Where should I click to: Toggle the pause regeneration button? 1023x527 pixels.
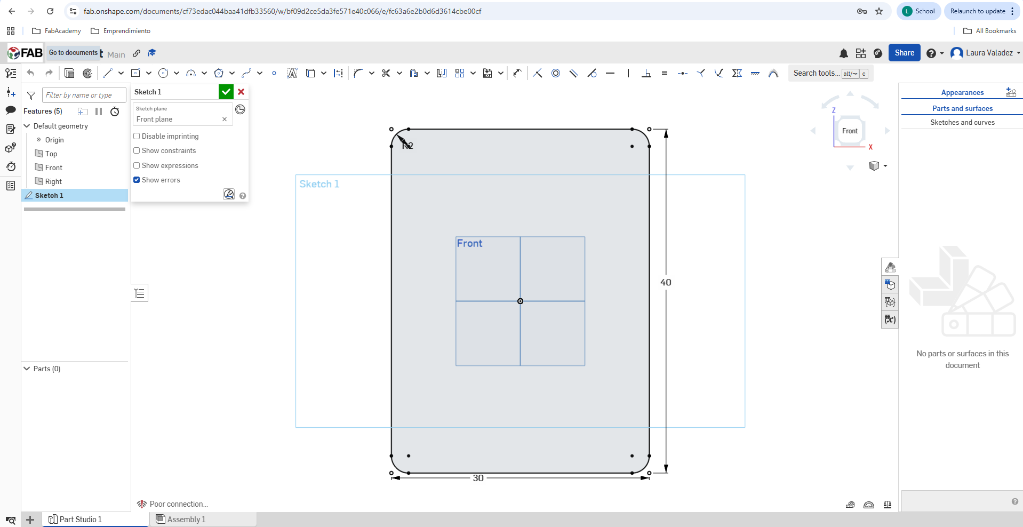tap(99, 111)
